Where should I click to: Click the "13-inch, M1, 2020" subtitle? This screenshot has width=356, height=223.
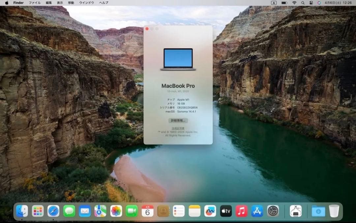(x=178, y=91)
